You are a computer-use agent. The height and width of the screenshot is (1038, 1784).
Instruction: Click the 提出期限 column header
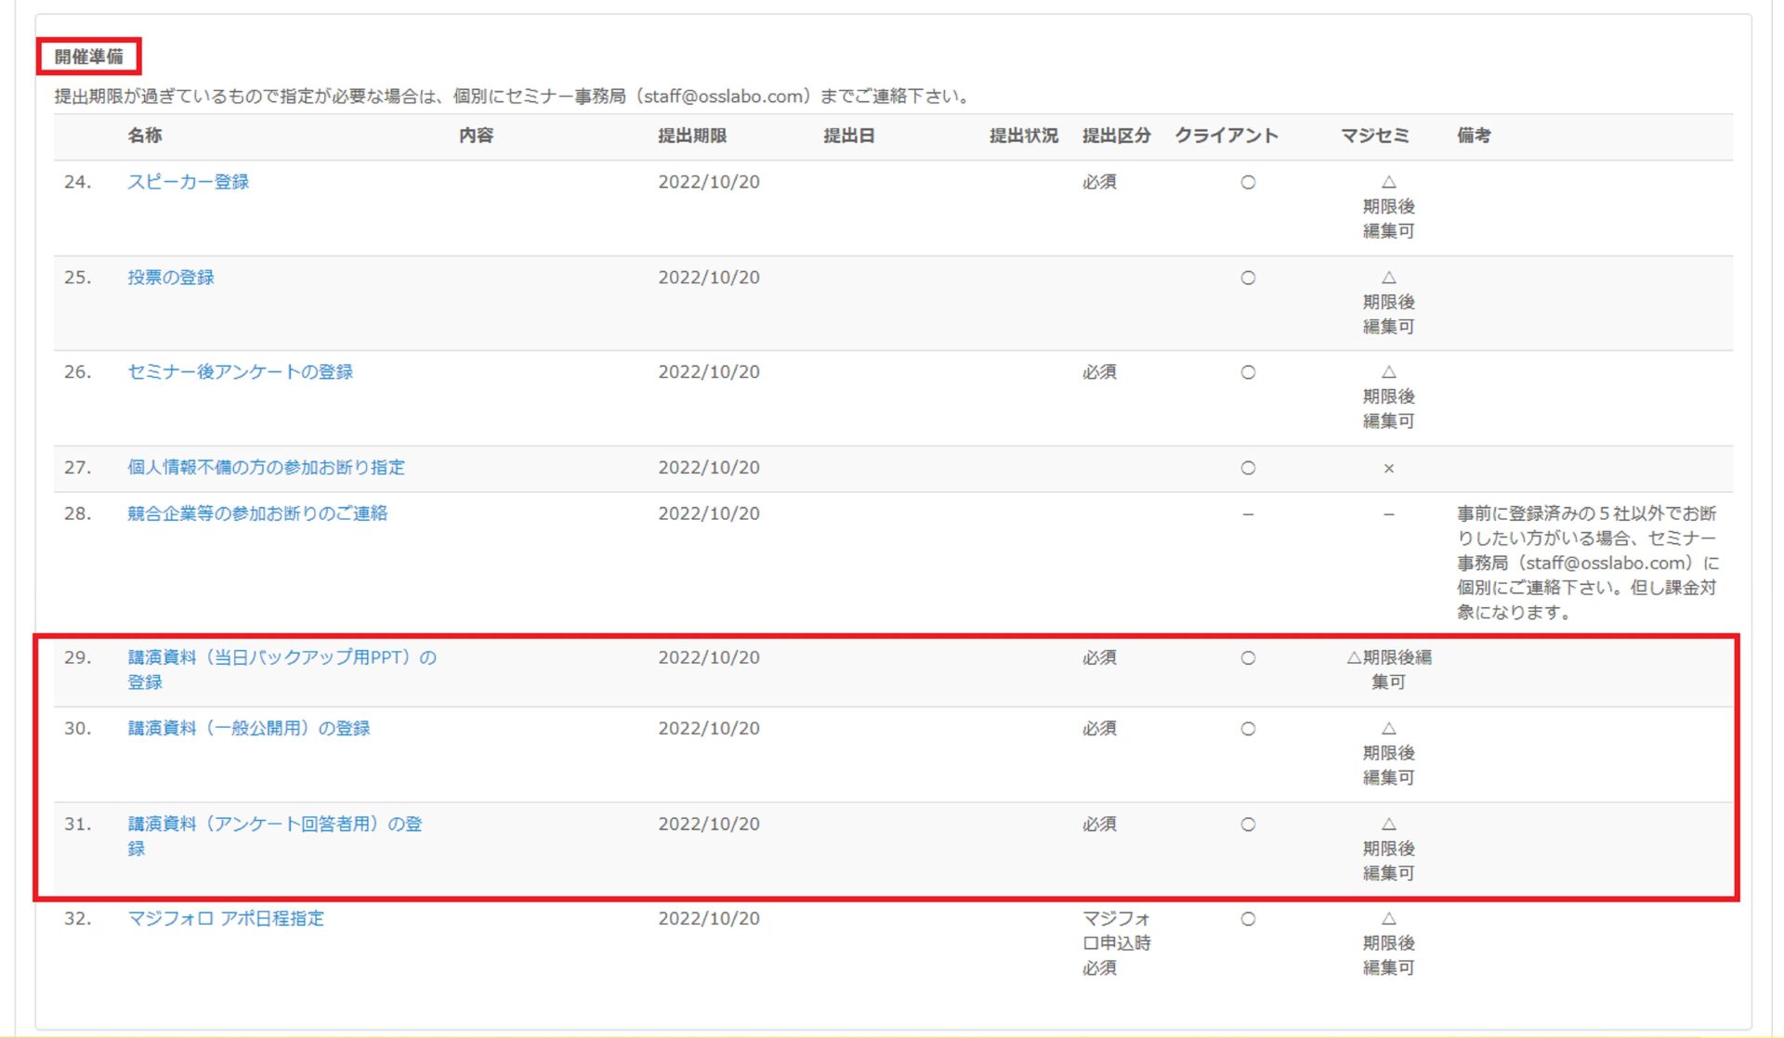tap(692, 136)
